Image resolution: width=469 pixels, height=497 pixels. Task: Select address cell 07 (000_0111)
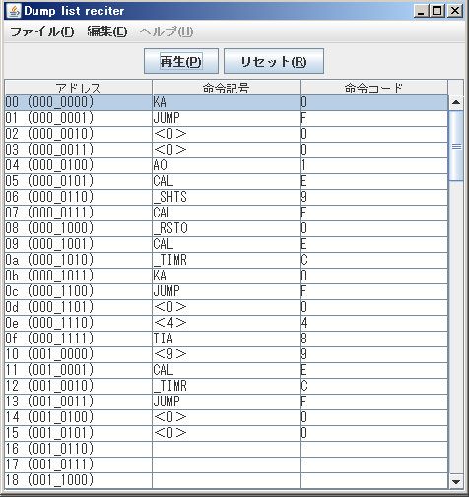[x=78, y=213]
